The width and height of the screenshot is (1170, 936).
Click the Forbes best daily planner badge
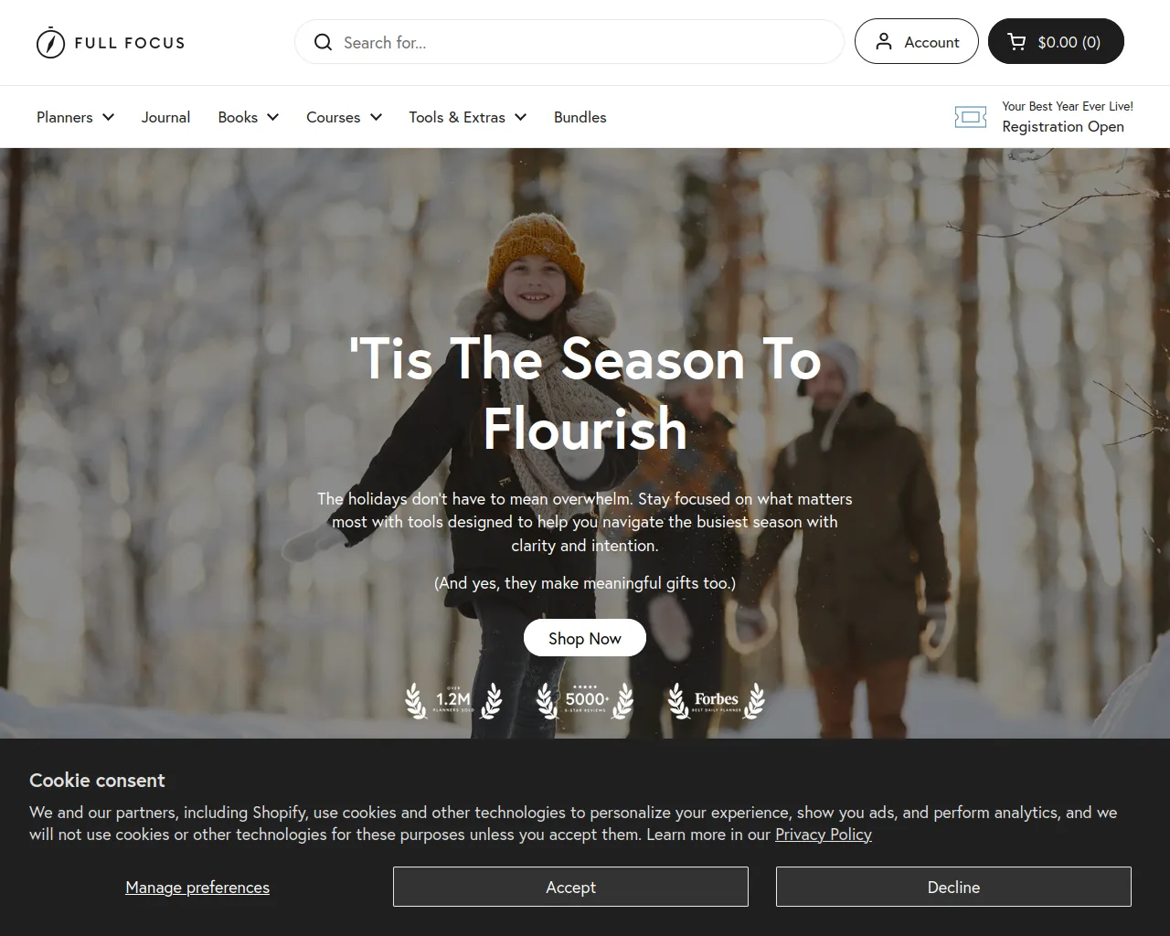717,701
